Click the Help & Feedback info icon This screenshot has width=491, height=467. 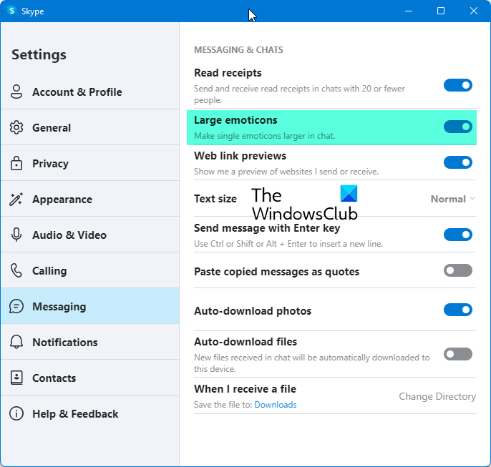click(x=16, y=413)
